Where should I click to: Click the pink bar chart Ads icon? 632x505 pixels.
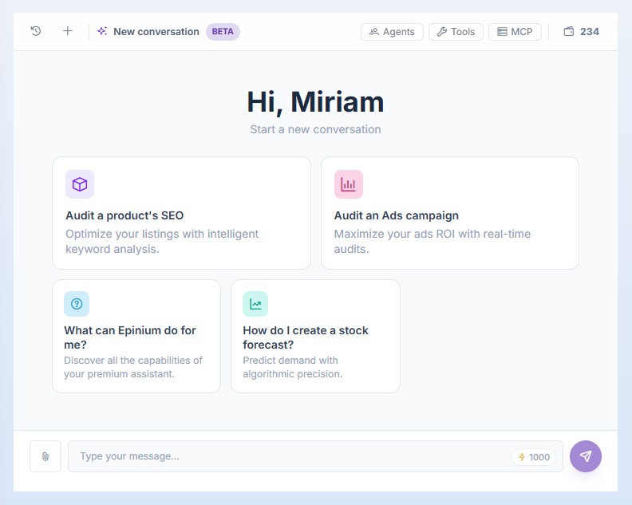click(x=348, y=184)
